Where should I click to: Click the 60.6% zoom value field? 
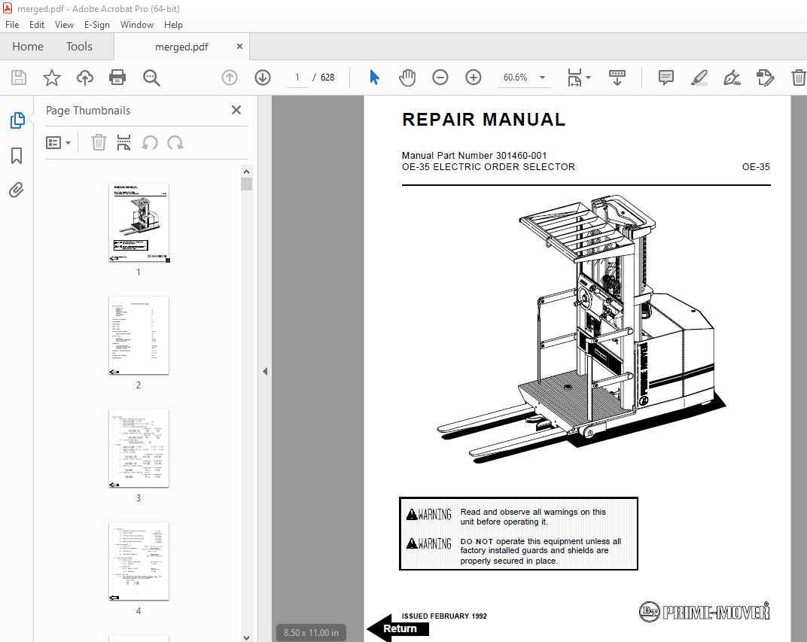point(516,78)
